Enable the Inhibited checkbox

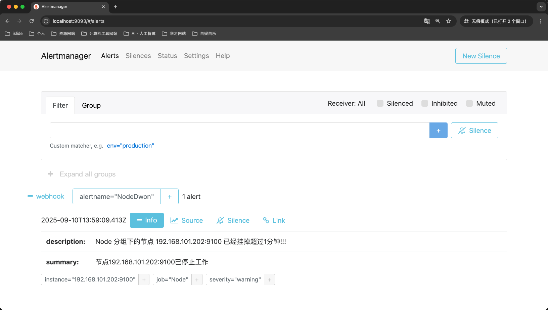click(x=424, y=103)
